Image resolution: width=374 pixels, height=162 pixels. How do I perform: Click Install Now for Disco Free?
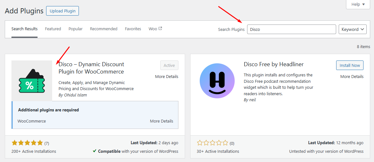click(350, 65)
